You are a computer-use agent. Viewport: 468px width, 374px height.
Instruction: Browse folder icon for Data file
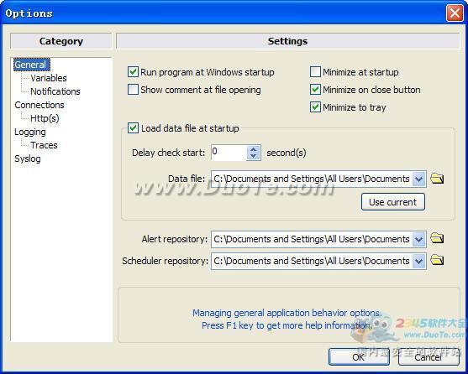point(437,179)
